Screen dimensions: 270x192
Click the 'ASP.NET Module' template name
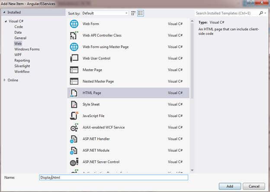coord(96,151)
